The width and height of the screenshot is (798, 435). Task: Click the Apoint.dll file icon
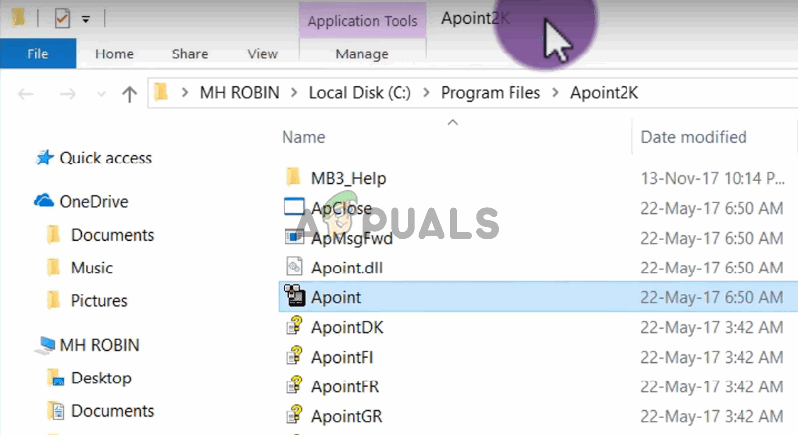tap(294, 267)
